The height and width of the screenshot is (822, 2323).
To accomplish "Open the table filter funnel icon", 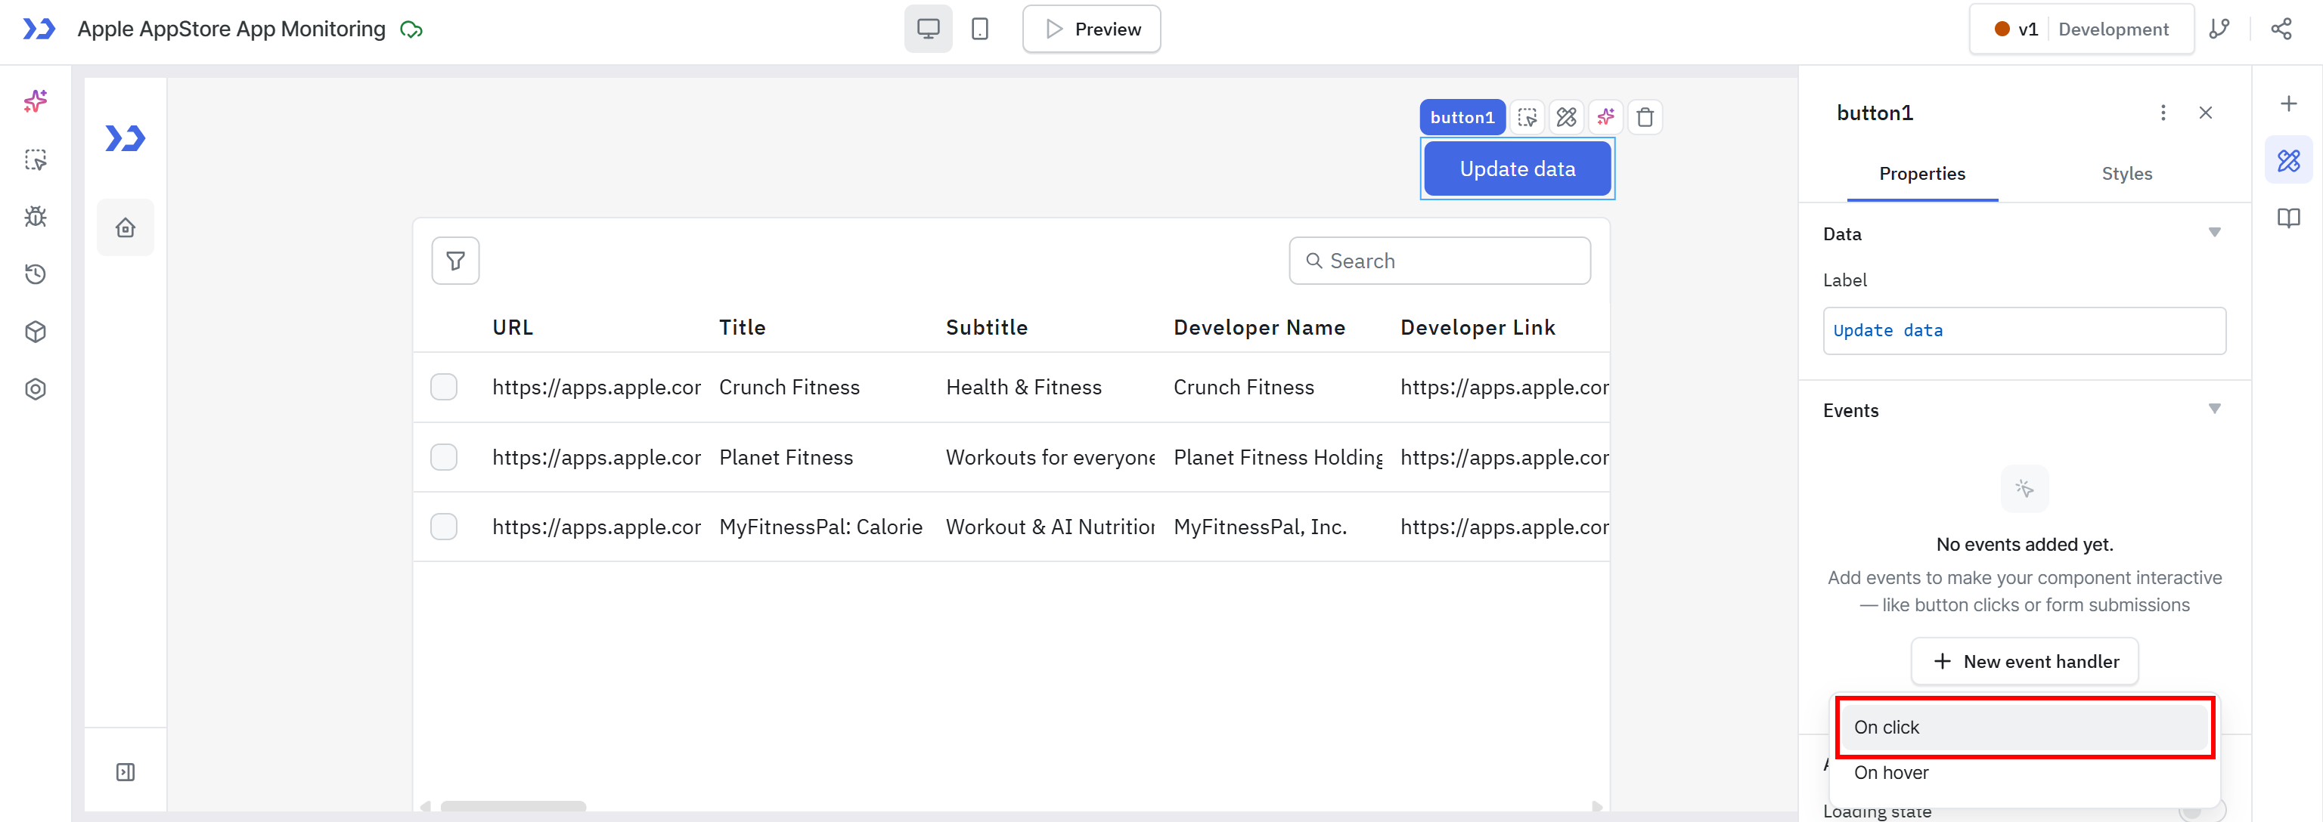I will click(455, 261).
